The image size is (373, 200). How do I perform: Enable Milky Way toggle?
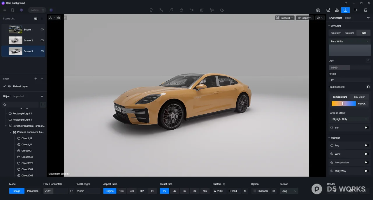click(367, 171)
